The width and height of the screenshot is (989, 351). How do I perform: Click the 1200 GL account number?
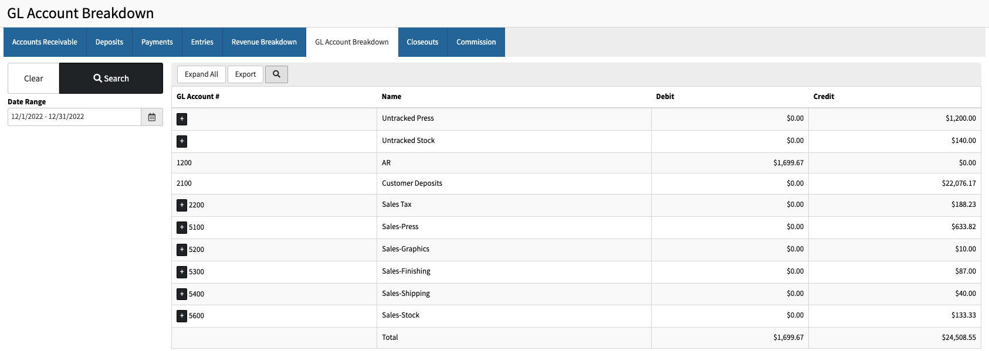(x=184, y=163)
